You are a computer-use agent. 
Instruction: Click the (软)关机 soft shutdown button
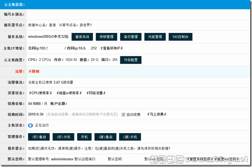click(64, 137)
